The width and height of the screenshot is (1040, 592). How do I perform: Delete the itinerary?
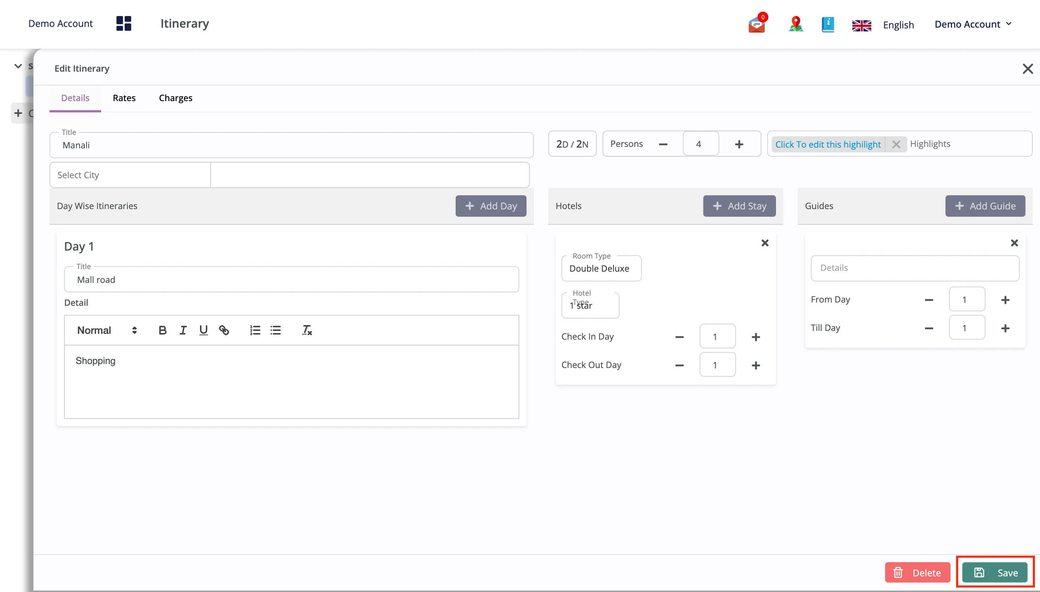(x=917, y=572)
